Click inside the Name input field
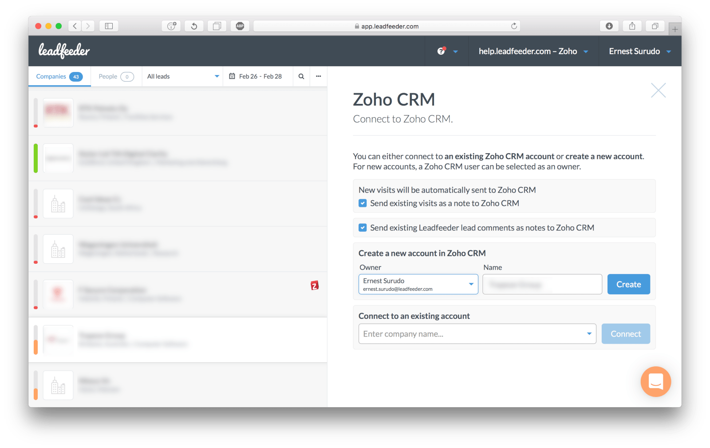 pos(541,284)
